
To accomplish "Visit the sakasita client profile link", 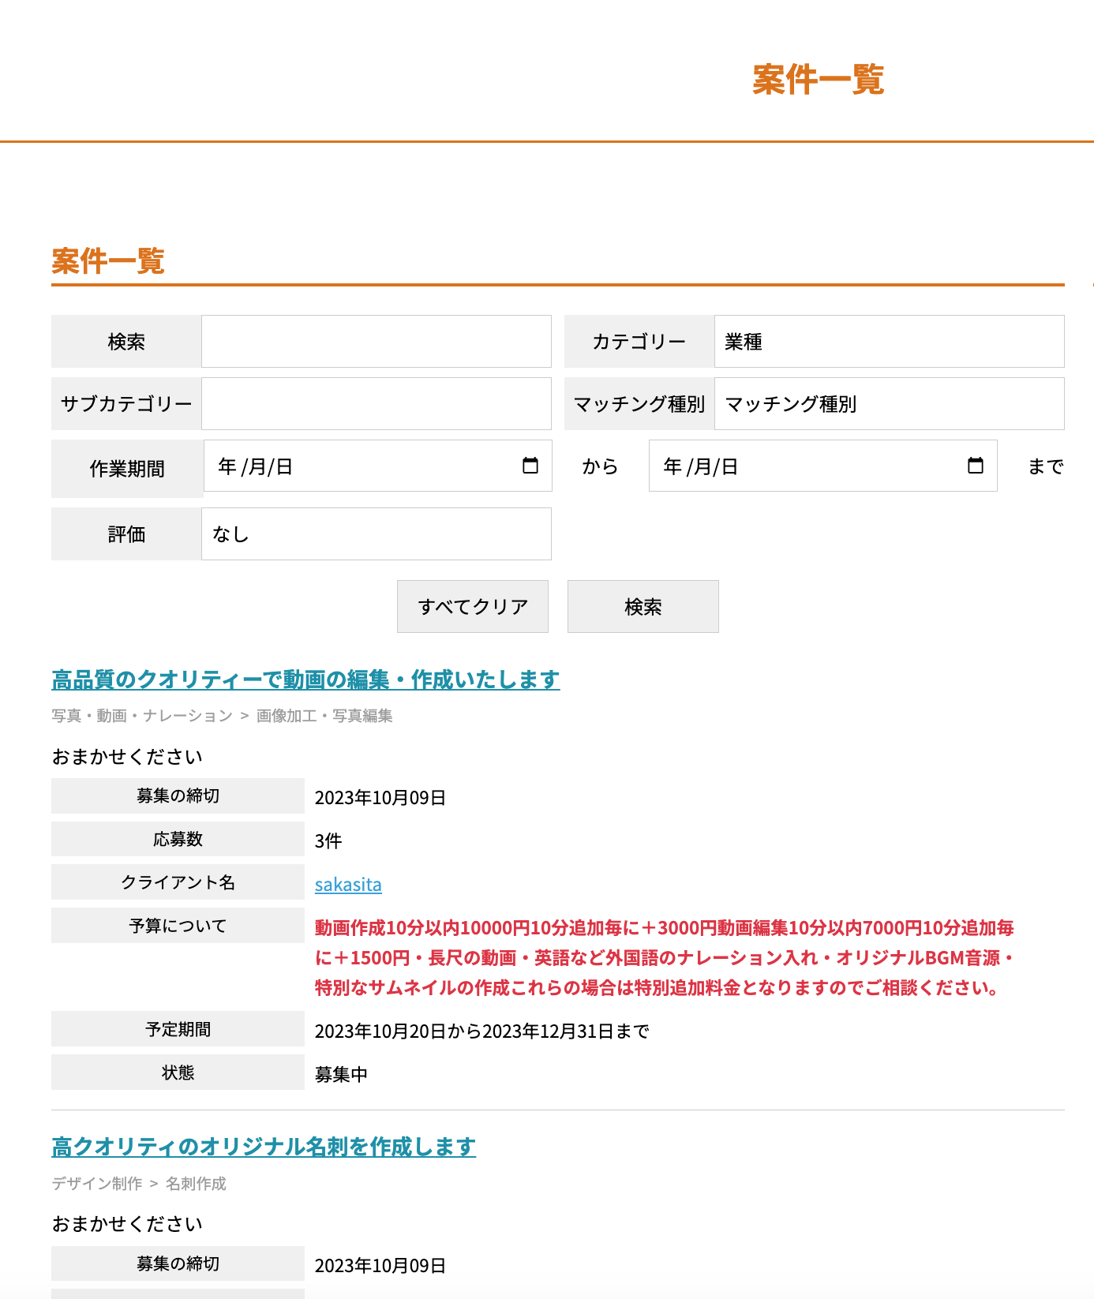I will (348, 885).
